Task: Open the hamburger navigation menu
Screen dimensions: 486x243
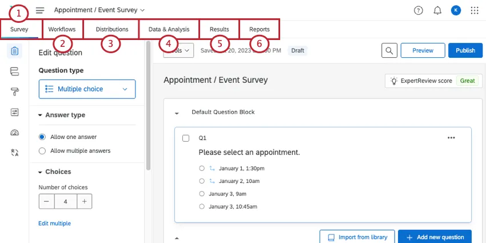Action: 40,10
